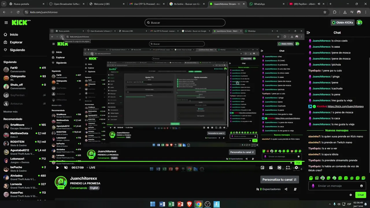Click Juanchitorexx channel avatar
The image size is (370, 208).
61,182
